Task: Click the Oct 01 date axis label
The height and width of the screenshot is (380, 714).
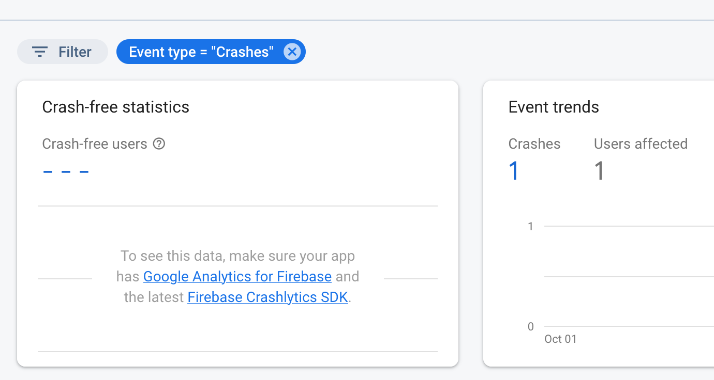Action: pos(560,339)
